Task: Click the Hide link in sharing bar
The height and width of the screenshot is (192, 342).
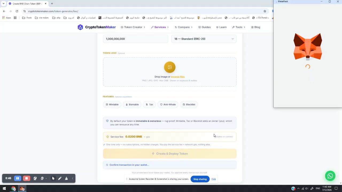Action: click(213, 179)
